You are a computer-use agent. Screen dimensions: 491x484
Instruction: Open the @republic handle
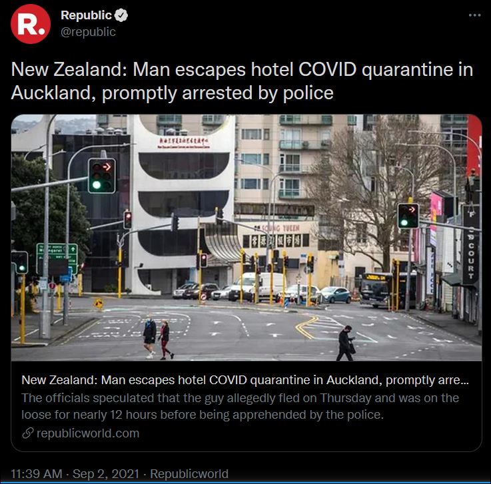coord(88,32)
